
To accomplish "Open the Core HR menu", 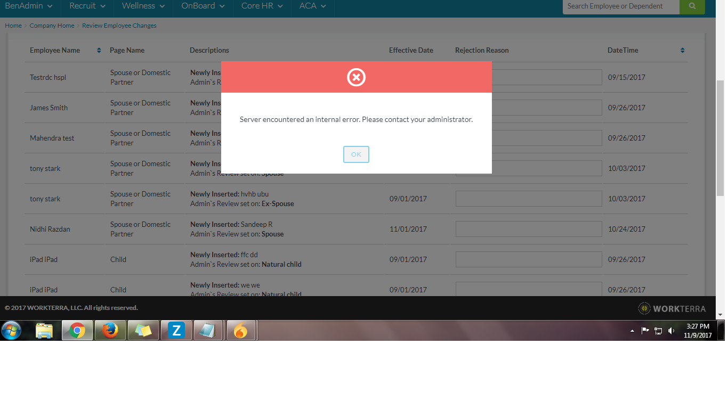I will click(262, 6).
